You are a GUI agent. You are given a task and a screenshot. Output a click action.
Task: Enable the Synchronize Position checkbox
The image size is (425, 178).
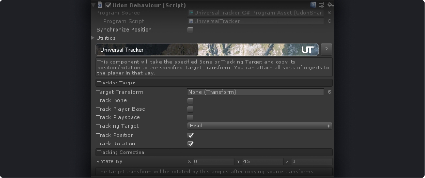click(190, 30)
